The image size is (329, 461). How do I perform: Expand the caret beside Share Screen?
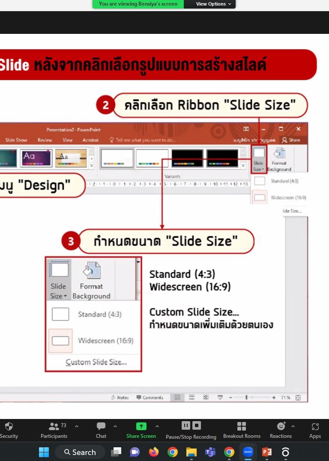click(x=157, y=426)
